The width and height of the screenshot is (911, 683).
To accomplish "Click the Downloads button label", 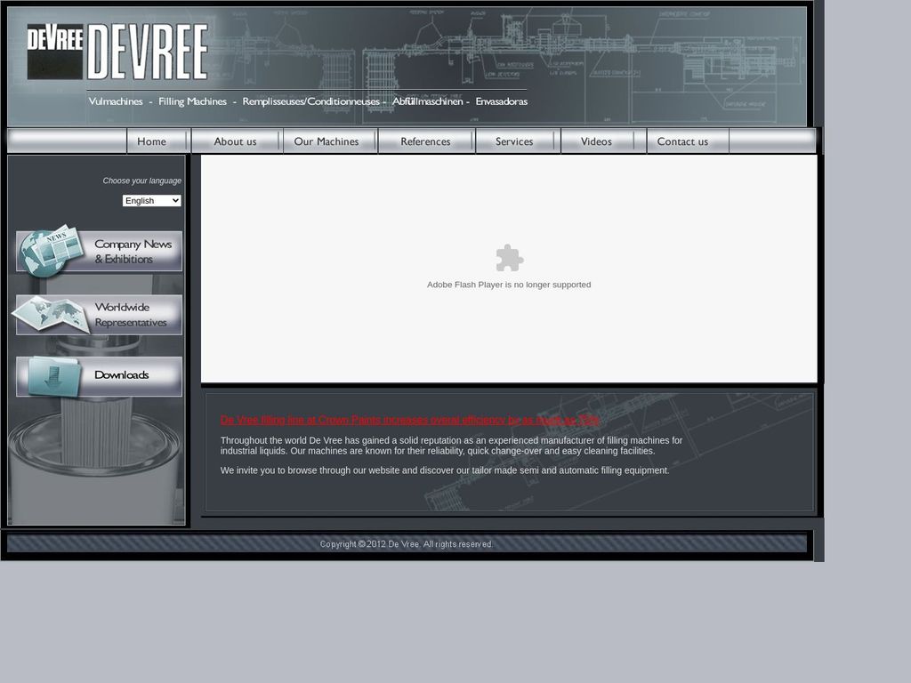I will [121, 375].
